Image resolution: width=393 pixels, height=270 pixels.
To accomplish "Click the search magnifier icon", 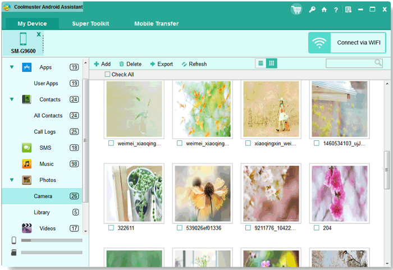I will pyautogui.click(x=378, y=63).
